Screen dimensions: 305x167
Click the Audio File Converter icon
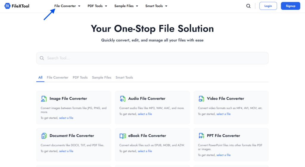(122, 98)
